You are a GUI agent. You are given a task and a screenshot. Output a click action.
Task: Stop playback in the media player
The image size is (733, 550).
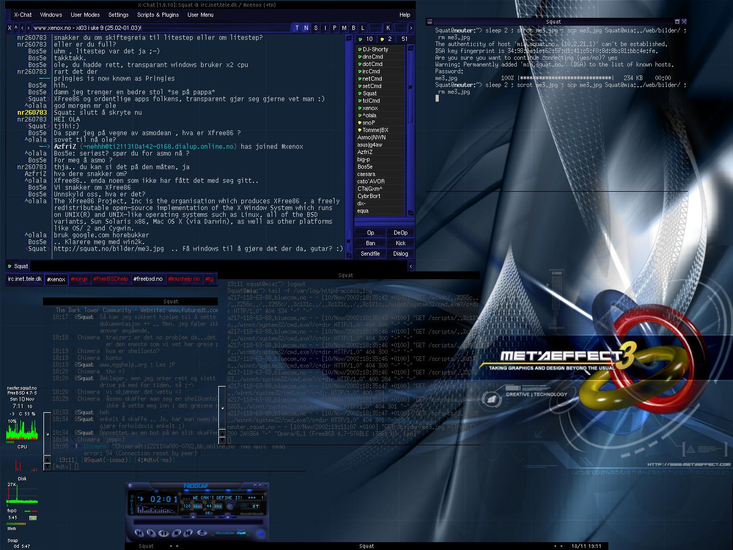point(176,533)
